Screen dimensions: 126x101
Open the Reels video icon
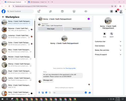click(x=62, y=11)
